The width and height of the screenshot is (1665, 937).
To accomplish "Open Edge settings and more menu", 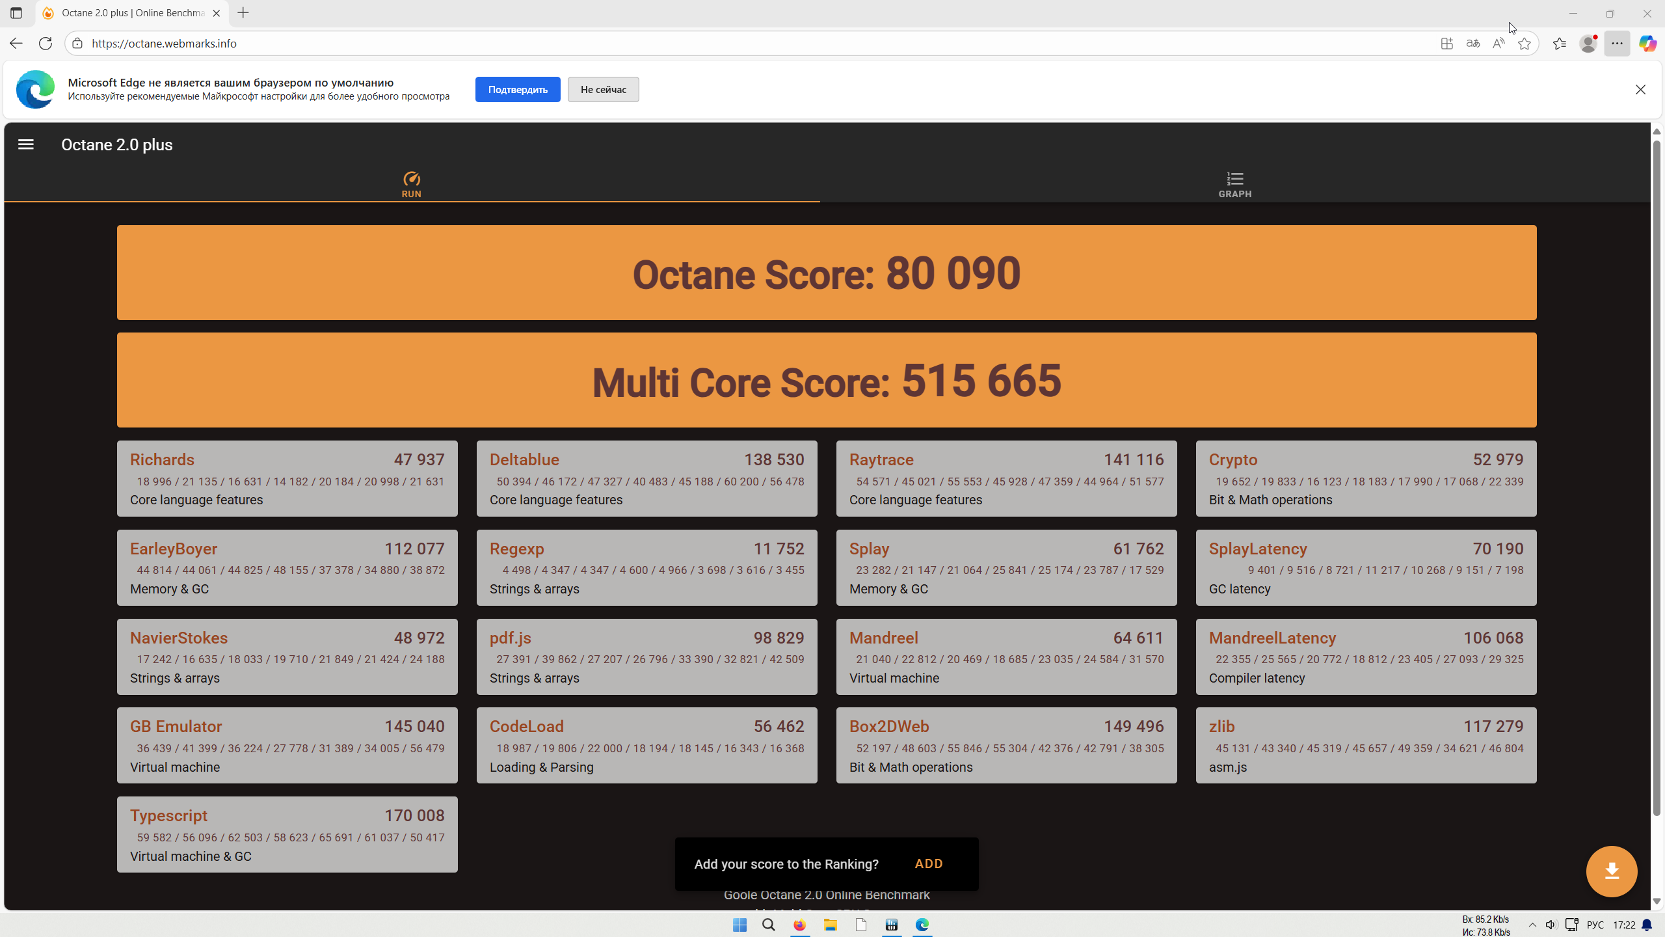I will pos(1617,44).
